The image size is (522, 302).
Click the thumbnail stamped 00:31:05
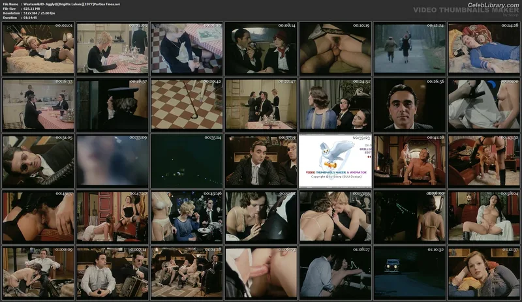pos(38,161)
